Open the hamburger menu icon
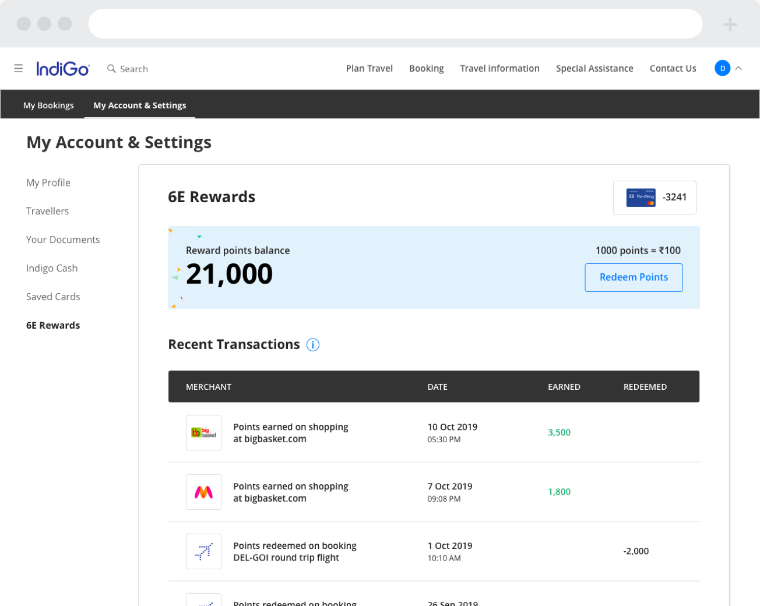Screen dimensions: 760x606 (x=19, y=69)
